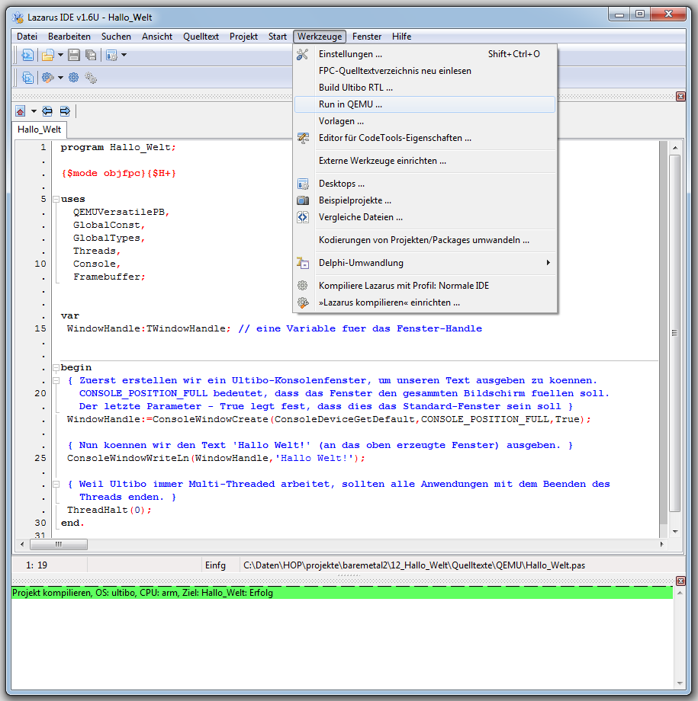
Task: Click the editor horizontal scrollbar thumb
Action: (59, 544)
